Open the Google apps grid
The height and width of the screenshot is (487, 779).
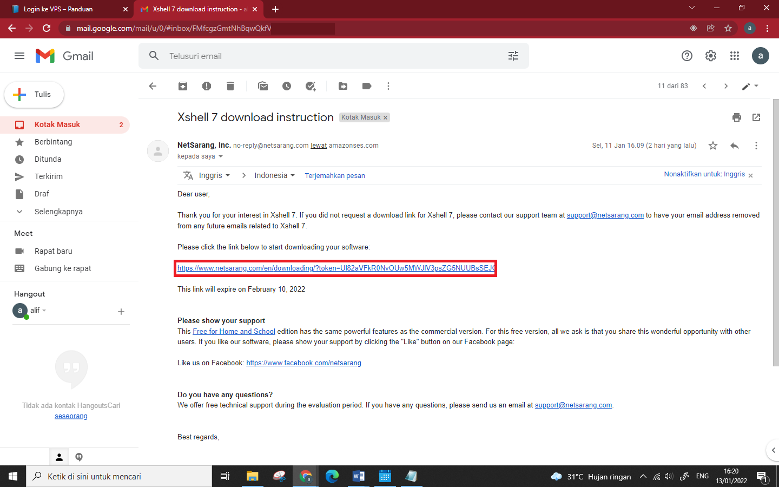click(x=735, y=56)
